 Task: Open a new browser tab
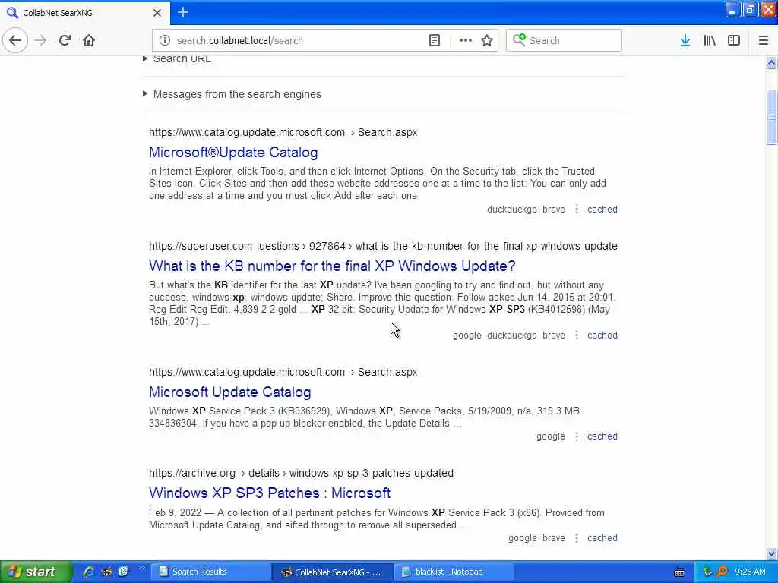tap(183, 12)
